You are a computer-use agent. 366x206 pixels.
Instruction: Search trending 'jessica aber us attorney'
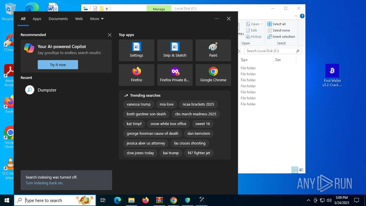(146, 143)
